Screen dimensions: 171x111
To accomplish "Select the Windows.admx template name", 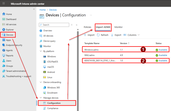I will (x=91, y=50).
